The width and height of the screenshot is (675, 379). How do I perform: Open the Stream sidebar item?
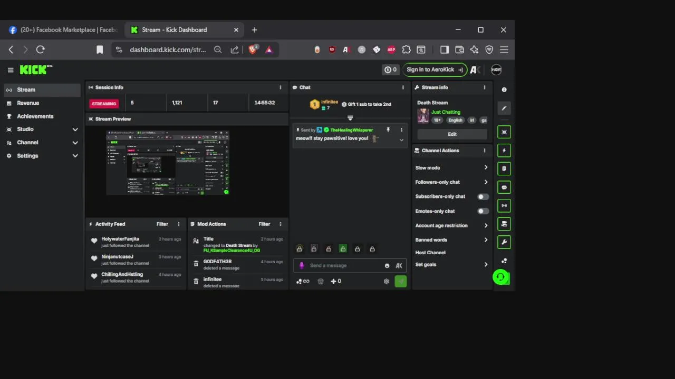[x=42, y=89]
